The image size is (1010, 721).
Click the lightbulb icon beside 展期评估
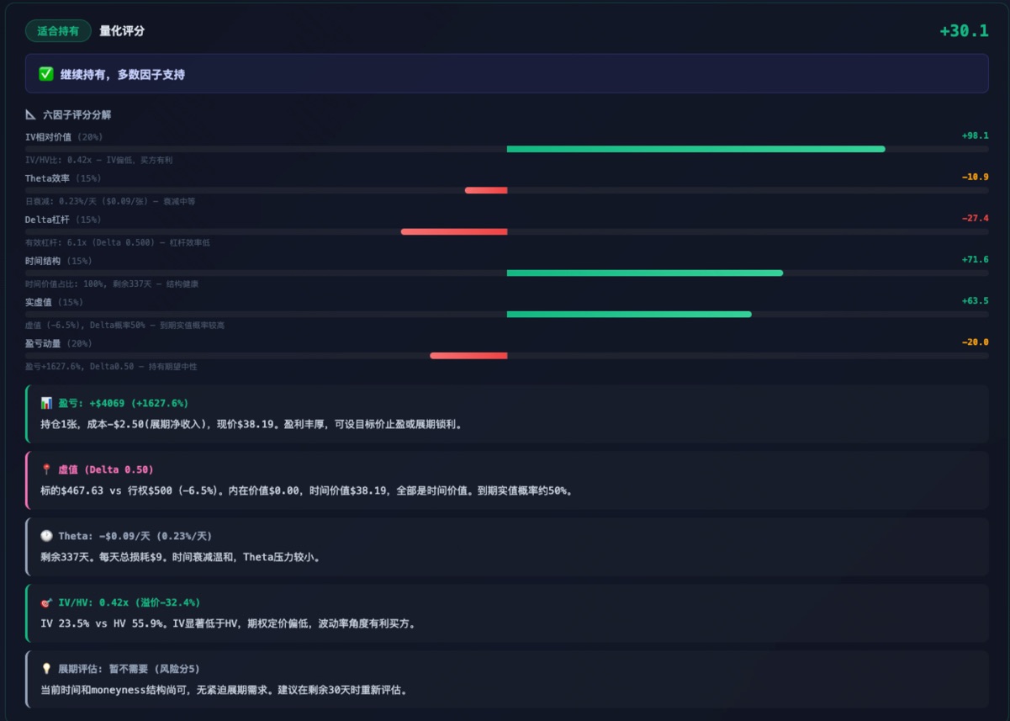click(x=46, y=669)
